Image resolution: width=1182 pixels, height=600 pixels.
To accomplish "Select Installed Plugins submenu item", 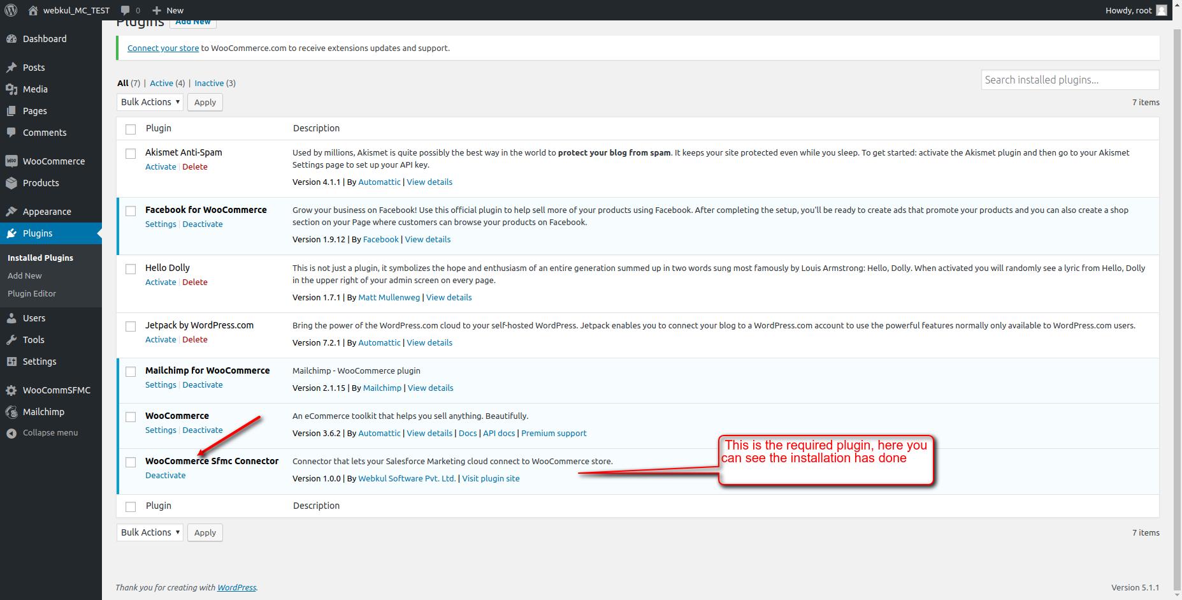I will pyautogui.click(x=40, y=258).
